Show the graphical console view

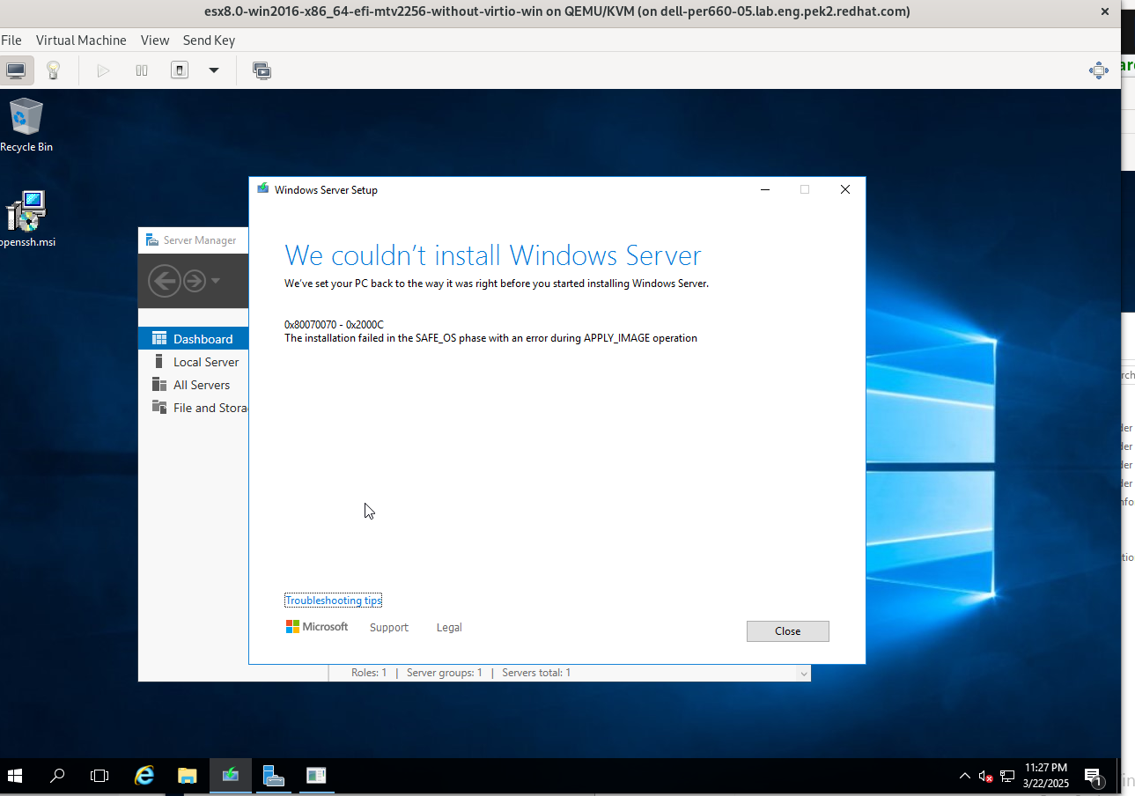[16, 70]
